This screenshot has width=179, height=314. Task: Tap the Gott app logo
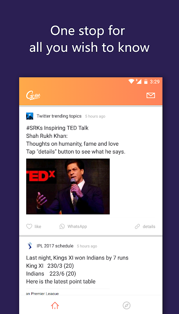(33, 95)
